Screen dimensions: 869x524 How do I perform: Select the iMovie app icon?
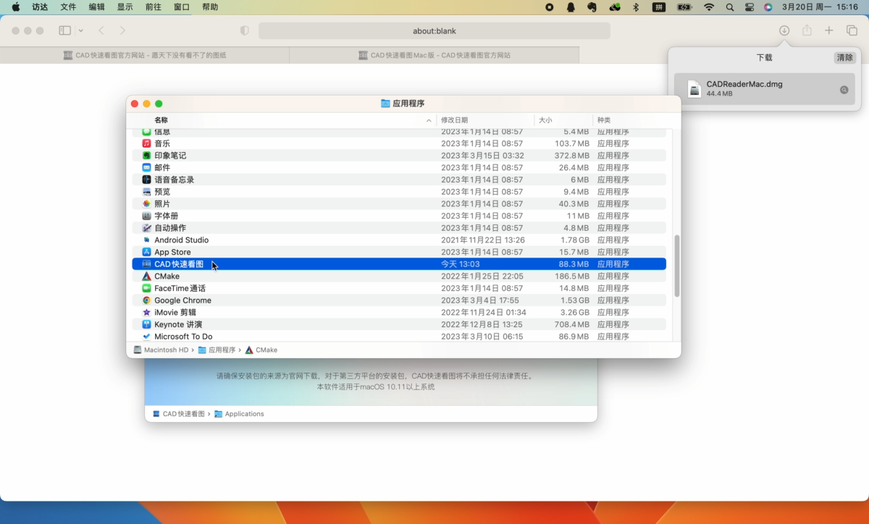point(146,312)
